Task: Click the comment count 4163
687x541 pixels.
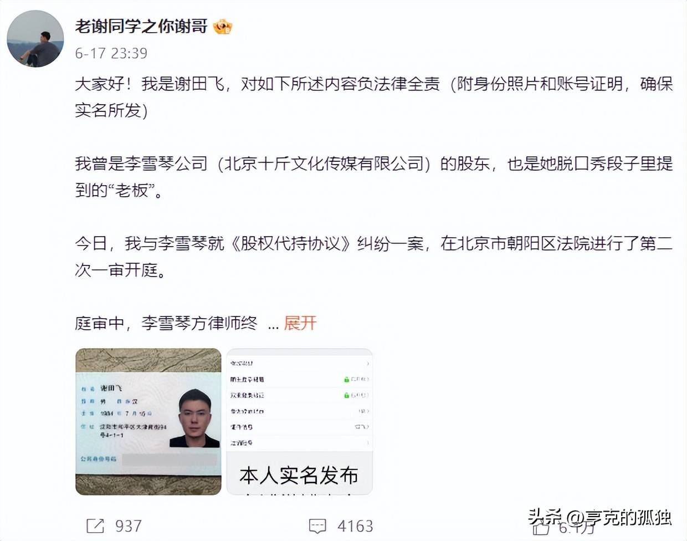Action: (355, 526)
